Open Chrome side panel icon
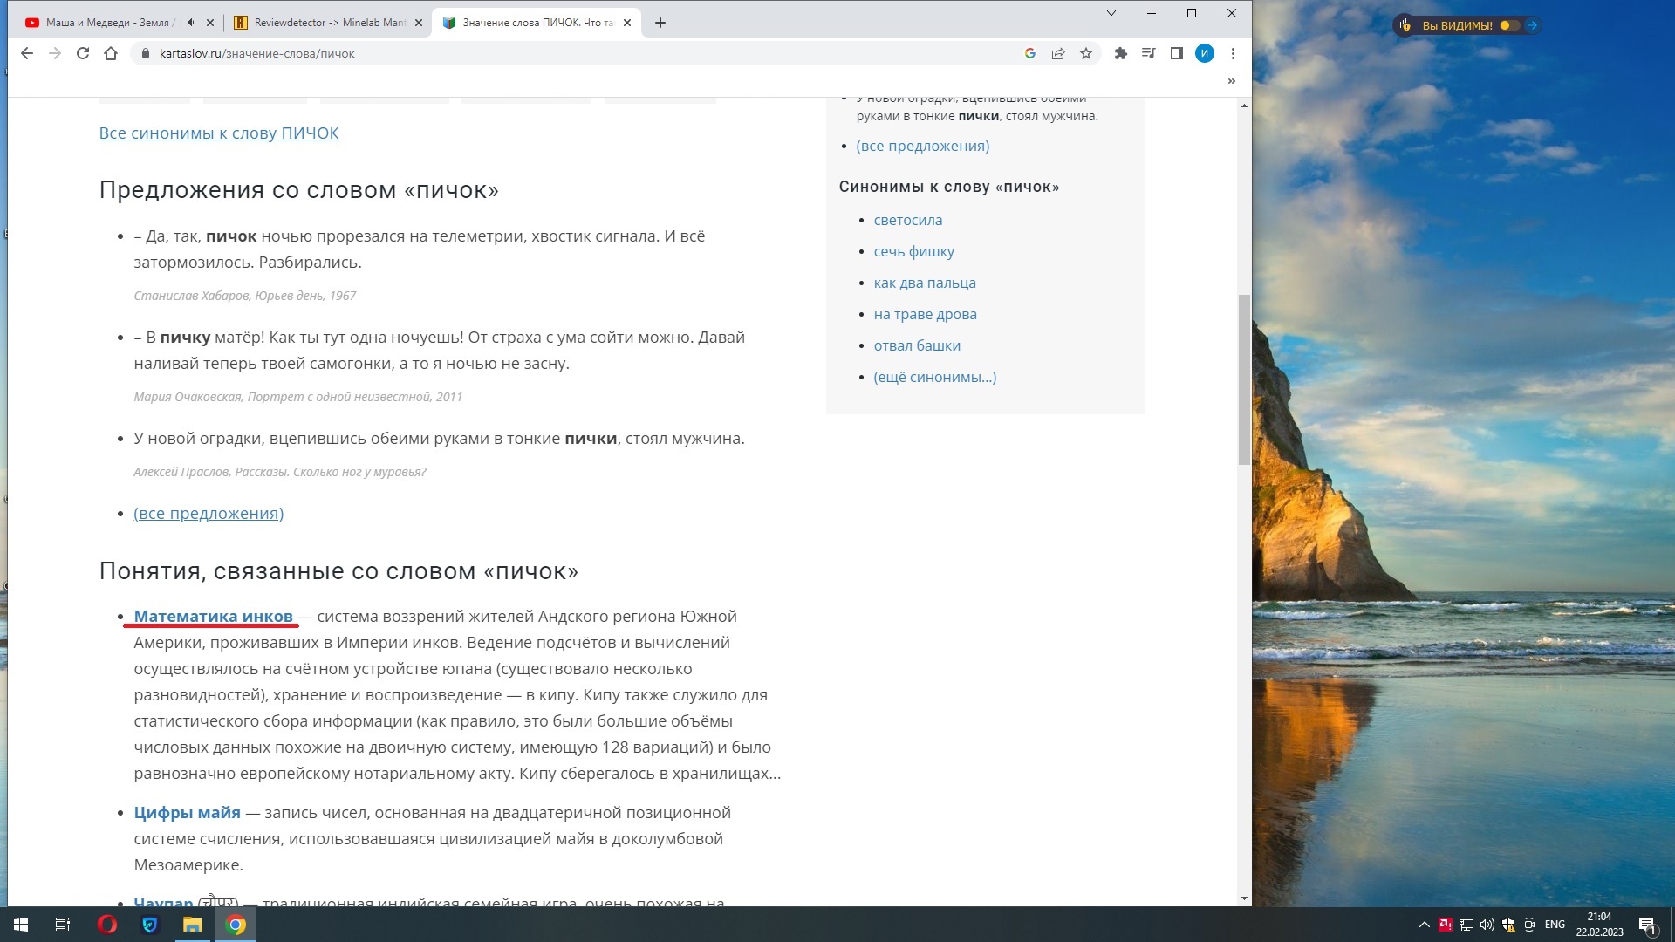Image resolution: width=1675 pixels, height=942 pixels. pyautogui.click(x=1176, y=53)
